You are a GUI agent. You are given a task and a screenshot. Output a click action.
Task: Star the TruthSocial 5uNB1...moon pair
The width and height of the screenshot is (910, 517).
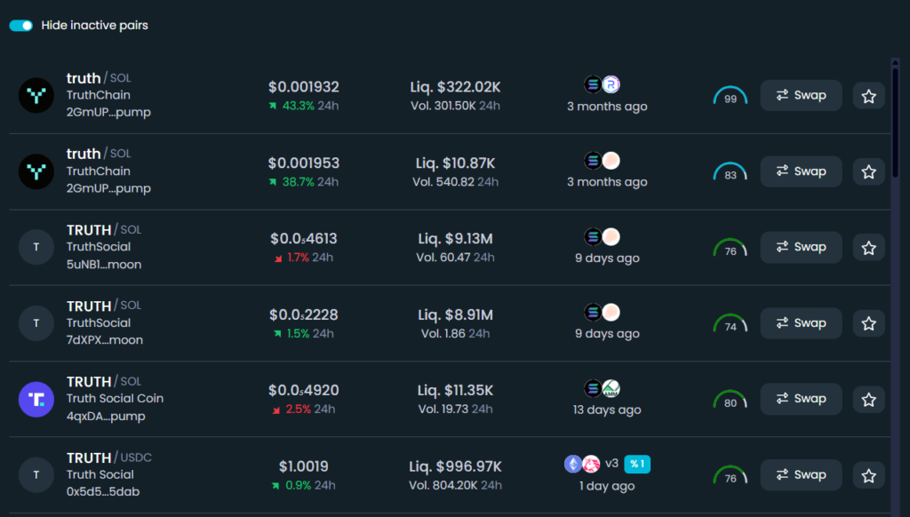tap(868, 248)
